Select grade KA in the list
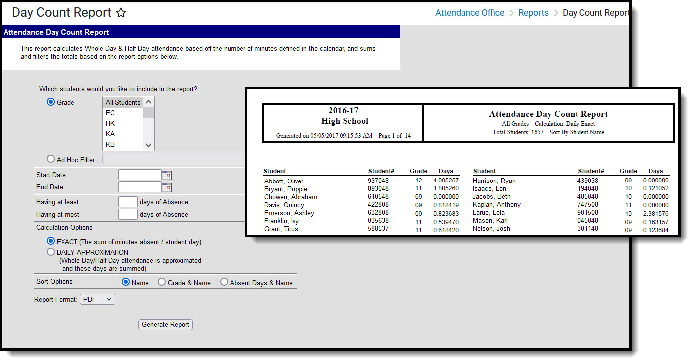Image resolution: width=693 pixels, height=363 pixels. tap(123, 134)
